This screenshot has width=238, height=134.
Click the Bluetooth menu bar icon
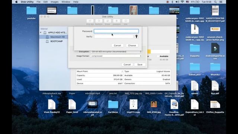[x=172, y=2]
